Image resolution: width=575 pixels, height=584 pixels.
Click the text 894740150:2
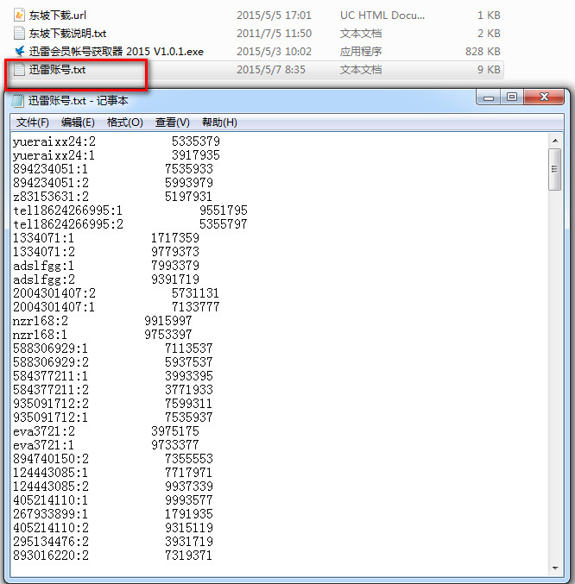coord(51,459)
